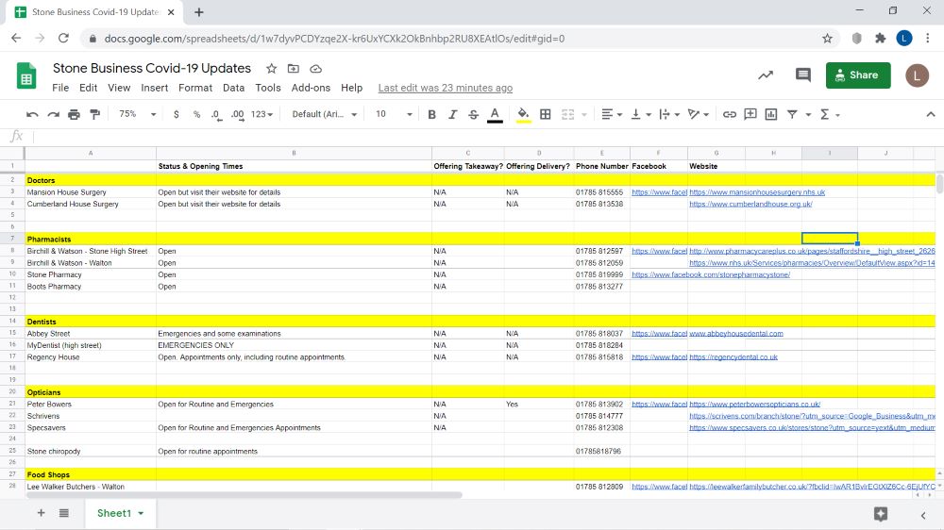Toggle italic formatting
The height and width of the screenshot is (530, 944).
(x=452, y=114)
